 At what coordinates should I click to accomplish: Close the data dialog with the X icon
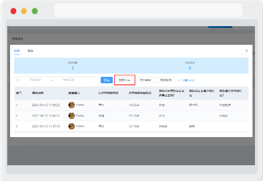pyautogui.click(x=246, y=51)
